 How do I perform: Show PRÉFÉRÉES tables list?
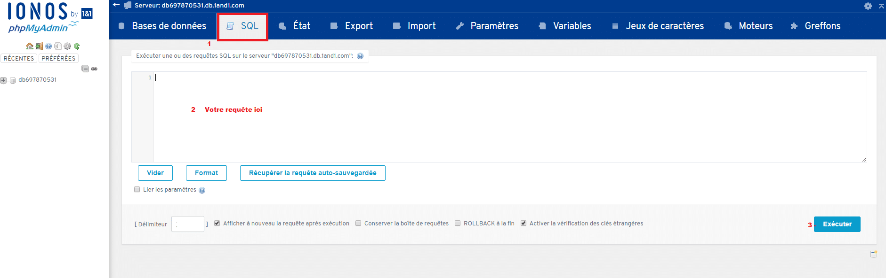[58, 58]
